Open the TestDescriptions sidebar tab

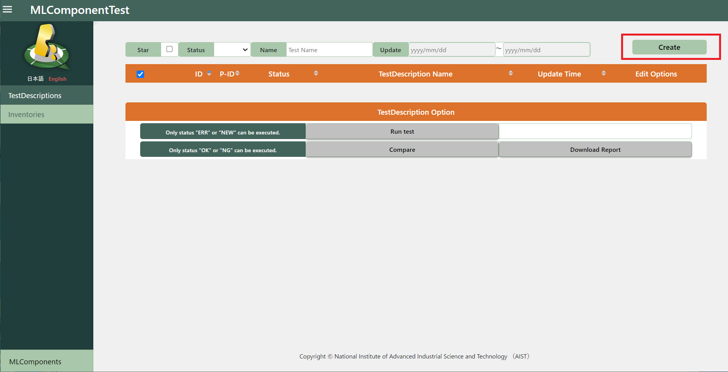pos(46,95)
